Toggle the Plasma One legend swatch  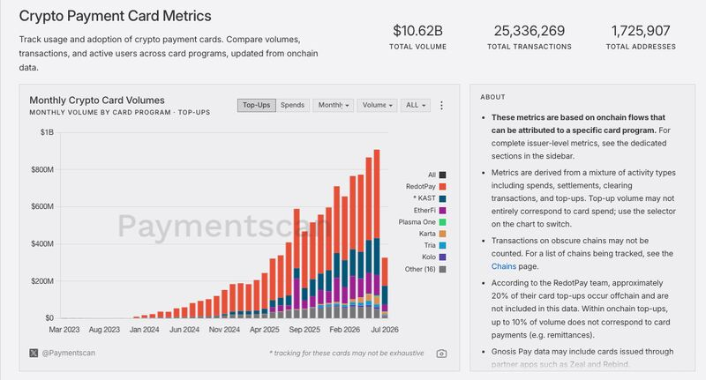click(443, 222)
